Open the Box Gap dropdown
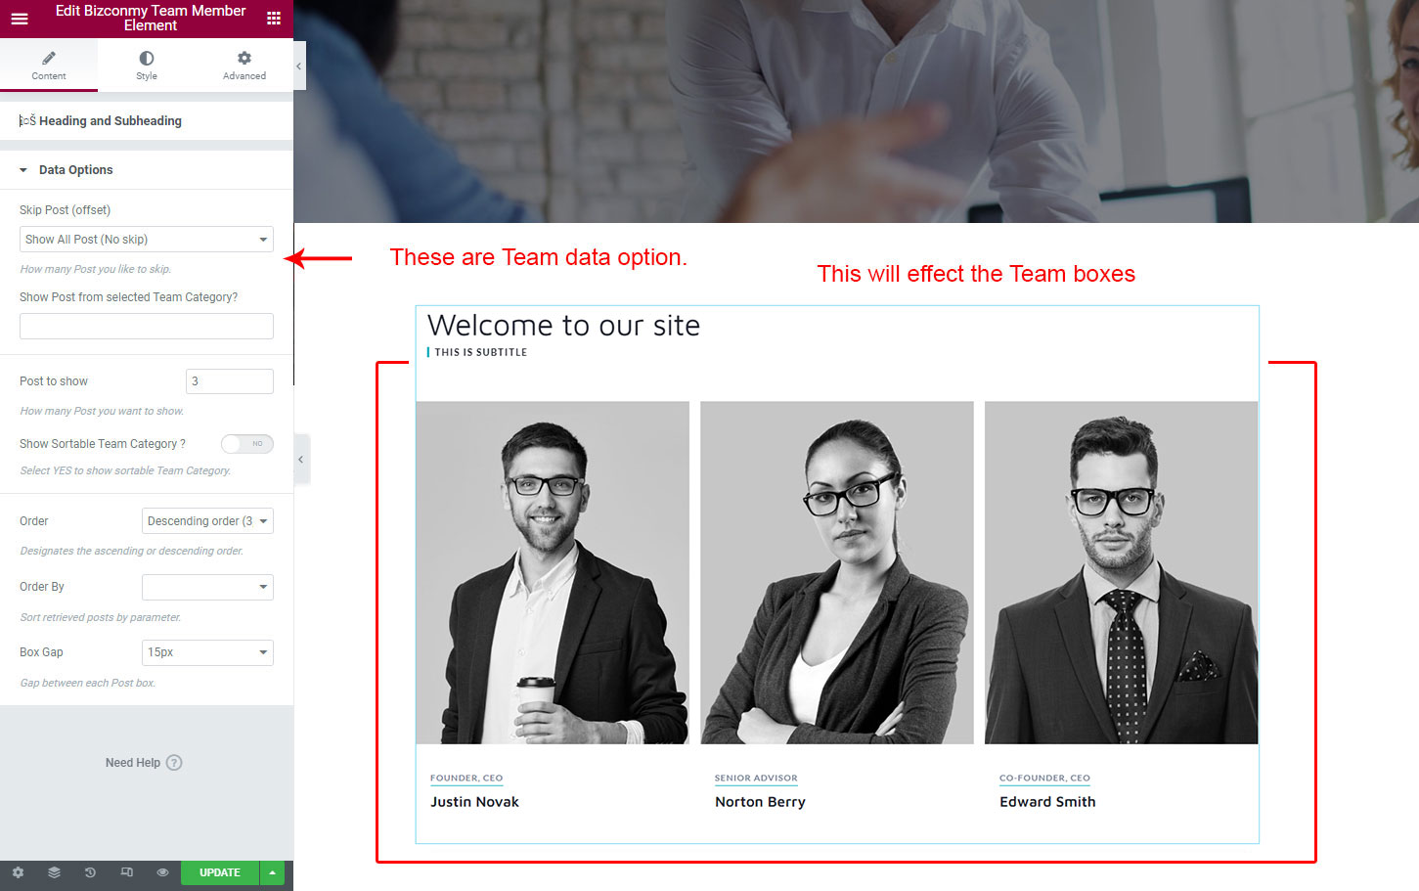 click(207, 652)
